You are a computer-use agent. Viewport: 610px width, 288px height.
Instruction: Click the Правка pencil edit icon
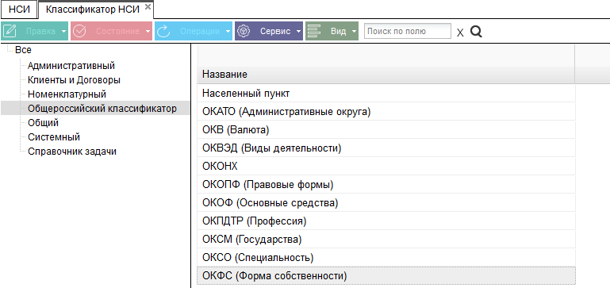(11, 31)
